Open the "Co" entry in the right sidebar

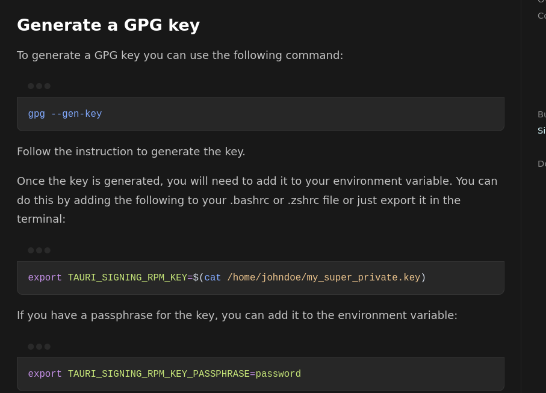541,16
